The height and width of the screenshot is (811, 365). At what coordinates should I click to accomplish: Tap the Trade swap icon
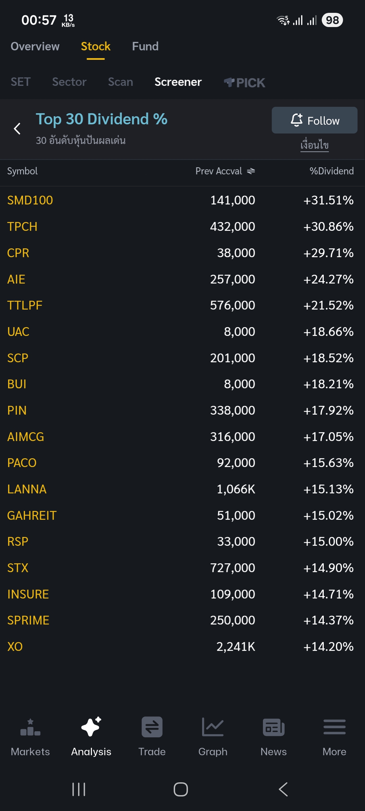pos(152,727)
